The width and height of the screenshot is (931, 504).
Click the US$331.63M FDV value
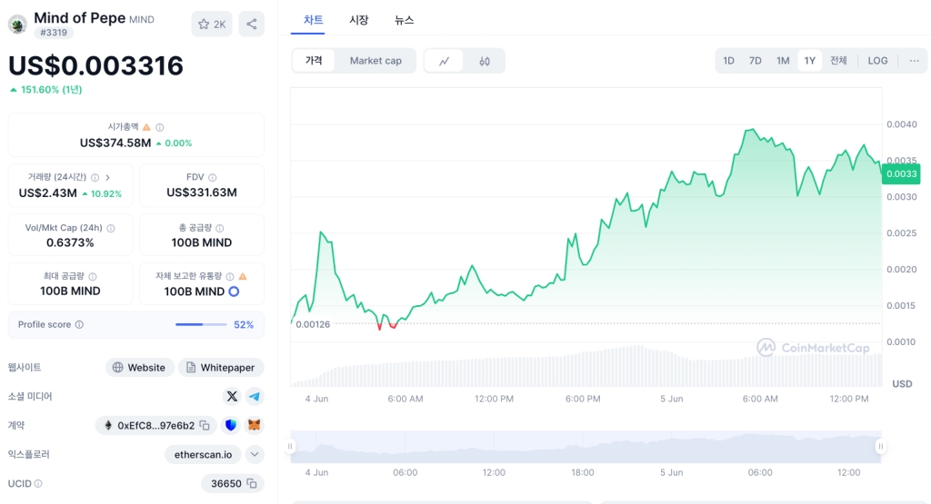click(201, 193)
